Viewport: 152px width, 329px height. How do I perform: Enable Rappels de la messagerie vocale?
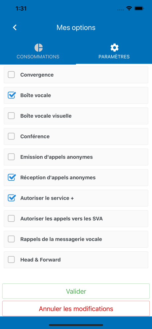coord(11,239)
